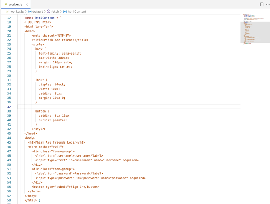Click the closing '</body>' tag line
Viewport: 270px width, 204px height.
pyautogui.click(x=31, y=196)
